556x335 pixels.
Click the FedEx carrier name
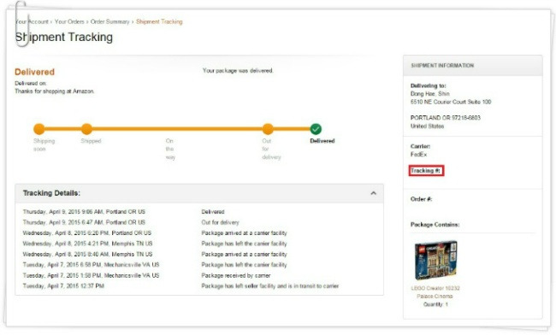(419, 155)
